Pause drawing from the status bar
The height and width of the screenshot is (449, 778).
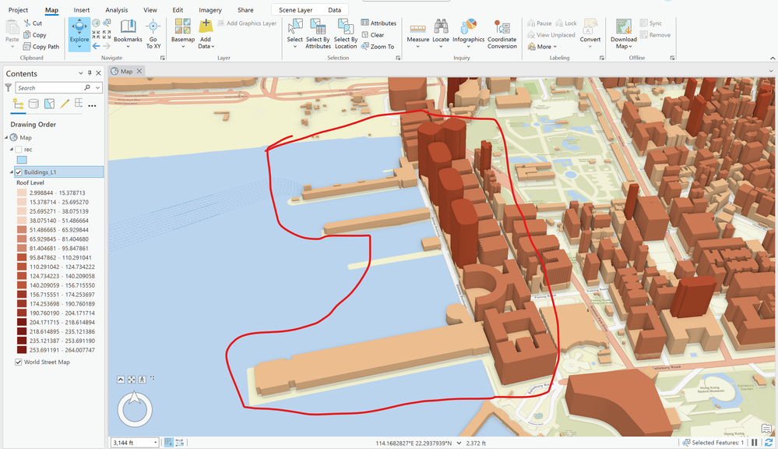point(754,443)
